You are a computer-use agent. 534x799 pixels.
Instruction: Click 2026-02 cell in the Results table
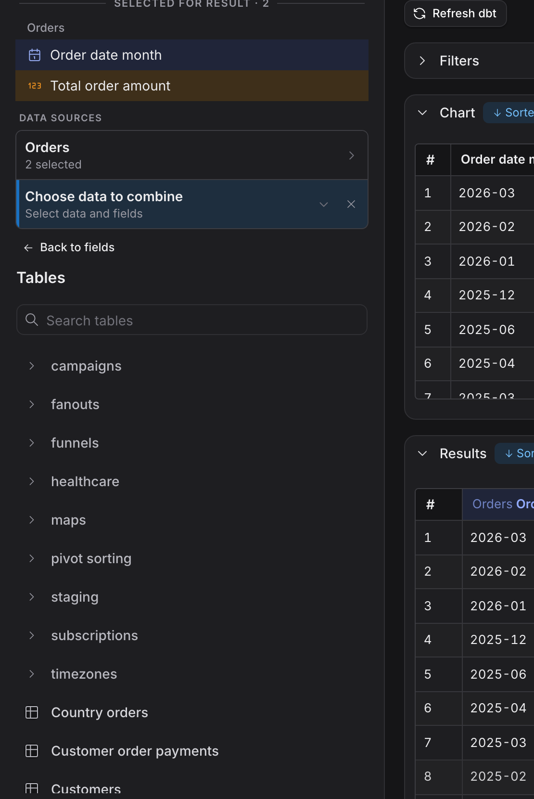(x=498, y=571)
